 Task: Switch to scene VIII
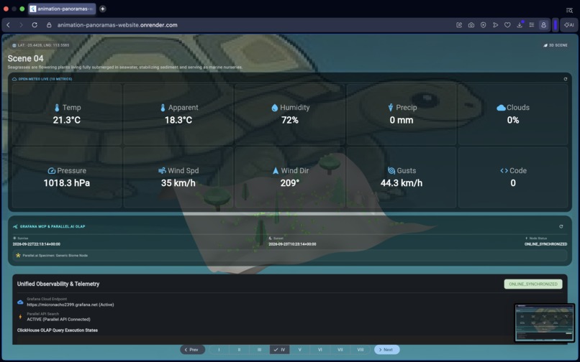[361, 350]
